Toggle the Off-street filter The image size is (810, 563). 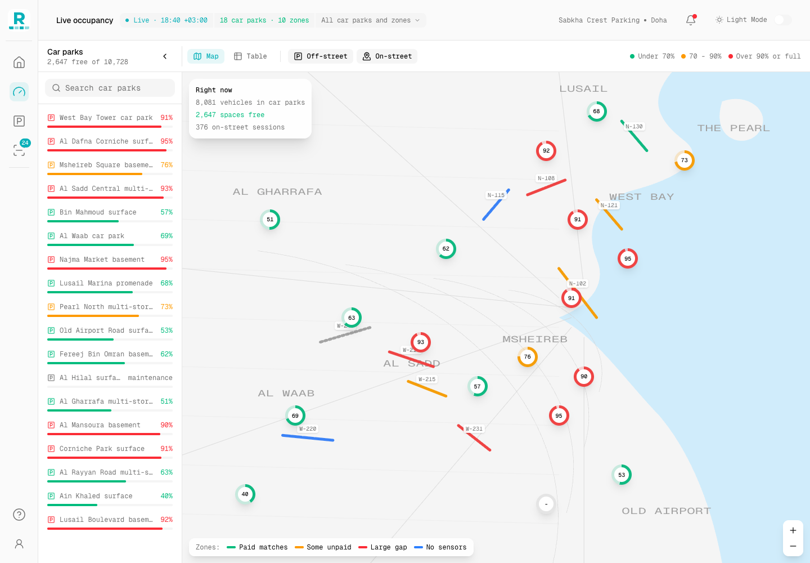[x=321, y=56]
